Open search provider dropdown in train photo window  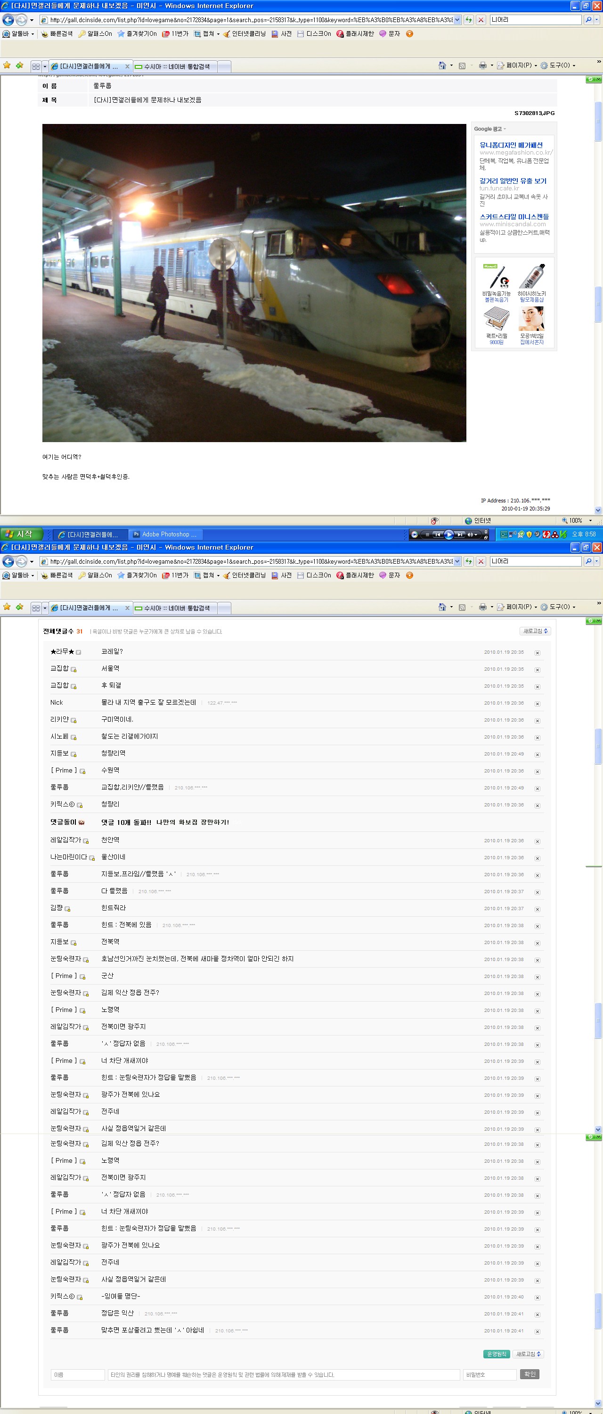(597, 20)
